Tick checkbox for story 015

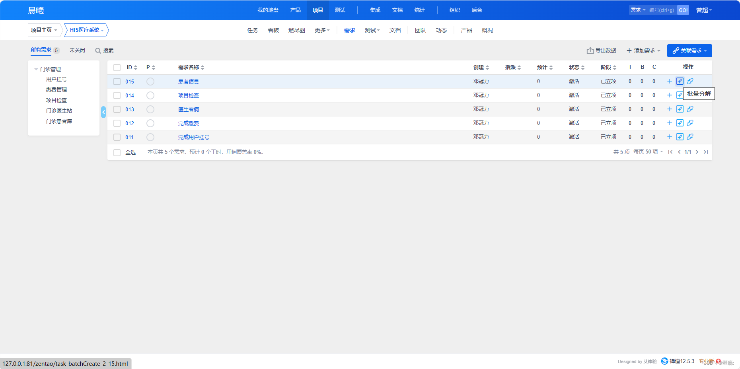pyautogui.click(x=117, y=82)
